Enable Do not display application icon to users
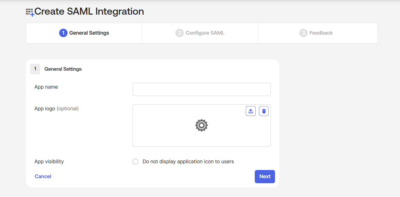400x197 pixels. click(135, 162)
